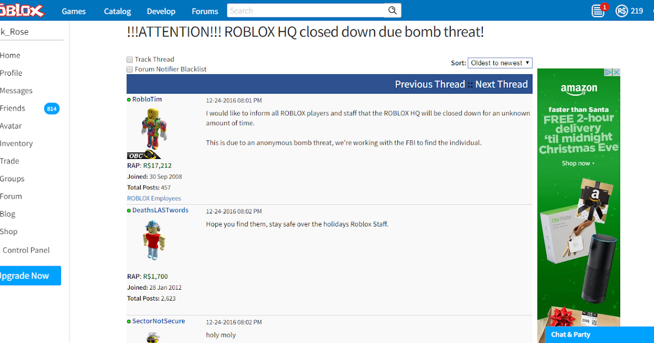Image resolution: width=654 pixels, height=343 pixels.
Task: Check the Forum Notifier Blacklist box
Action: pyautogui.click(x=130, y=69)
